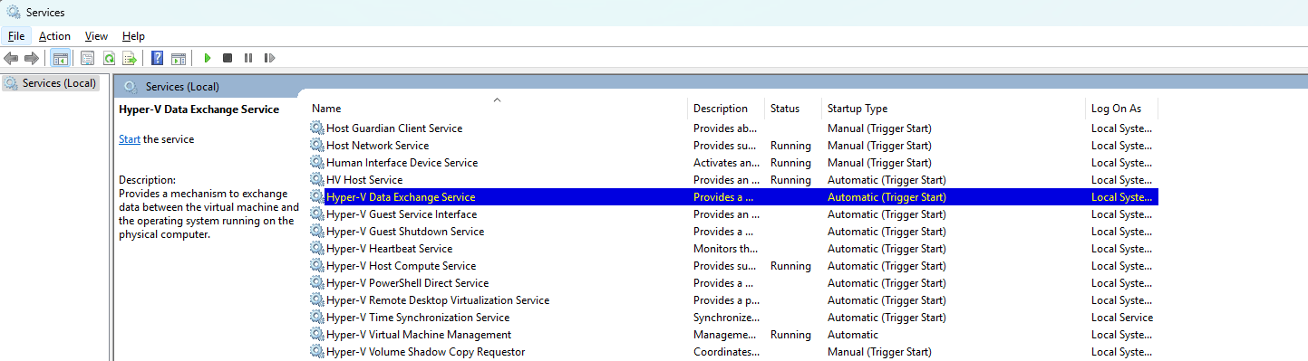Click 'Monitors th...' description of Heartbeat Service
1308x361 pixels.
726,249
